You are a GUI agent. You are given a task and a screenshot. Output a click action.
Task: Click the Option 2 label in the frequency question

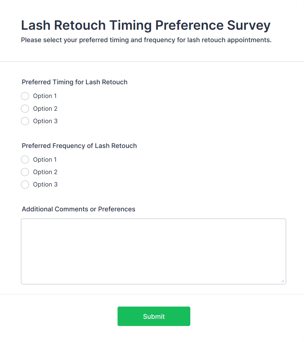(x=45, y=172)
